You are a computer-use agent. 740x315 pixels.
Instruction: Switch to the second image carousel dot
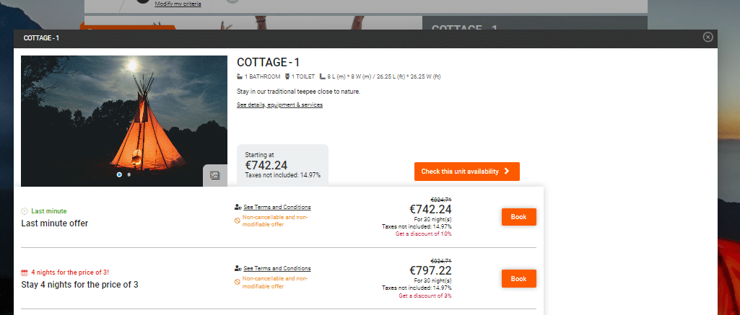click(129, 174)
